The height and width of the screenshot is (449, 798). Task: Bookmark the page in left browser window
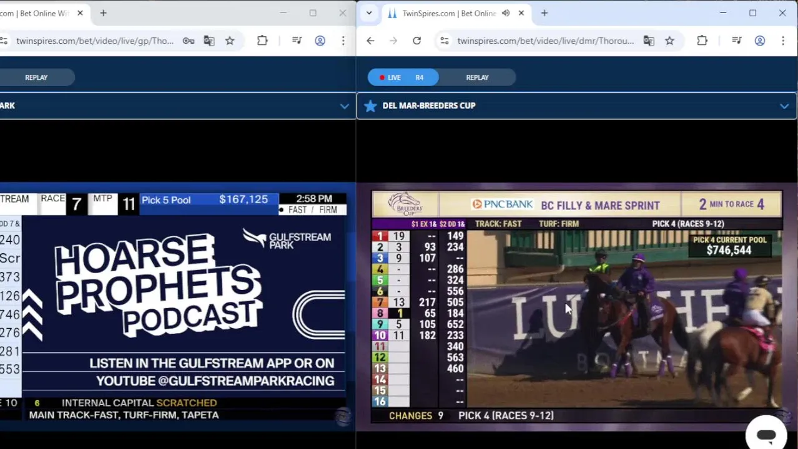point(230,41)
